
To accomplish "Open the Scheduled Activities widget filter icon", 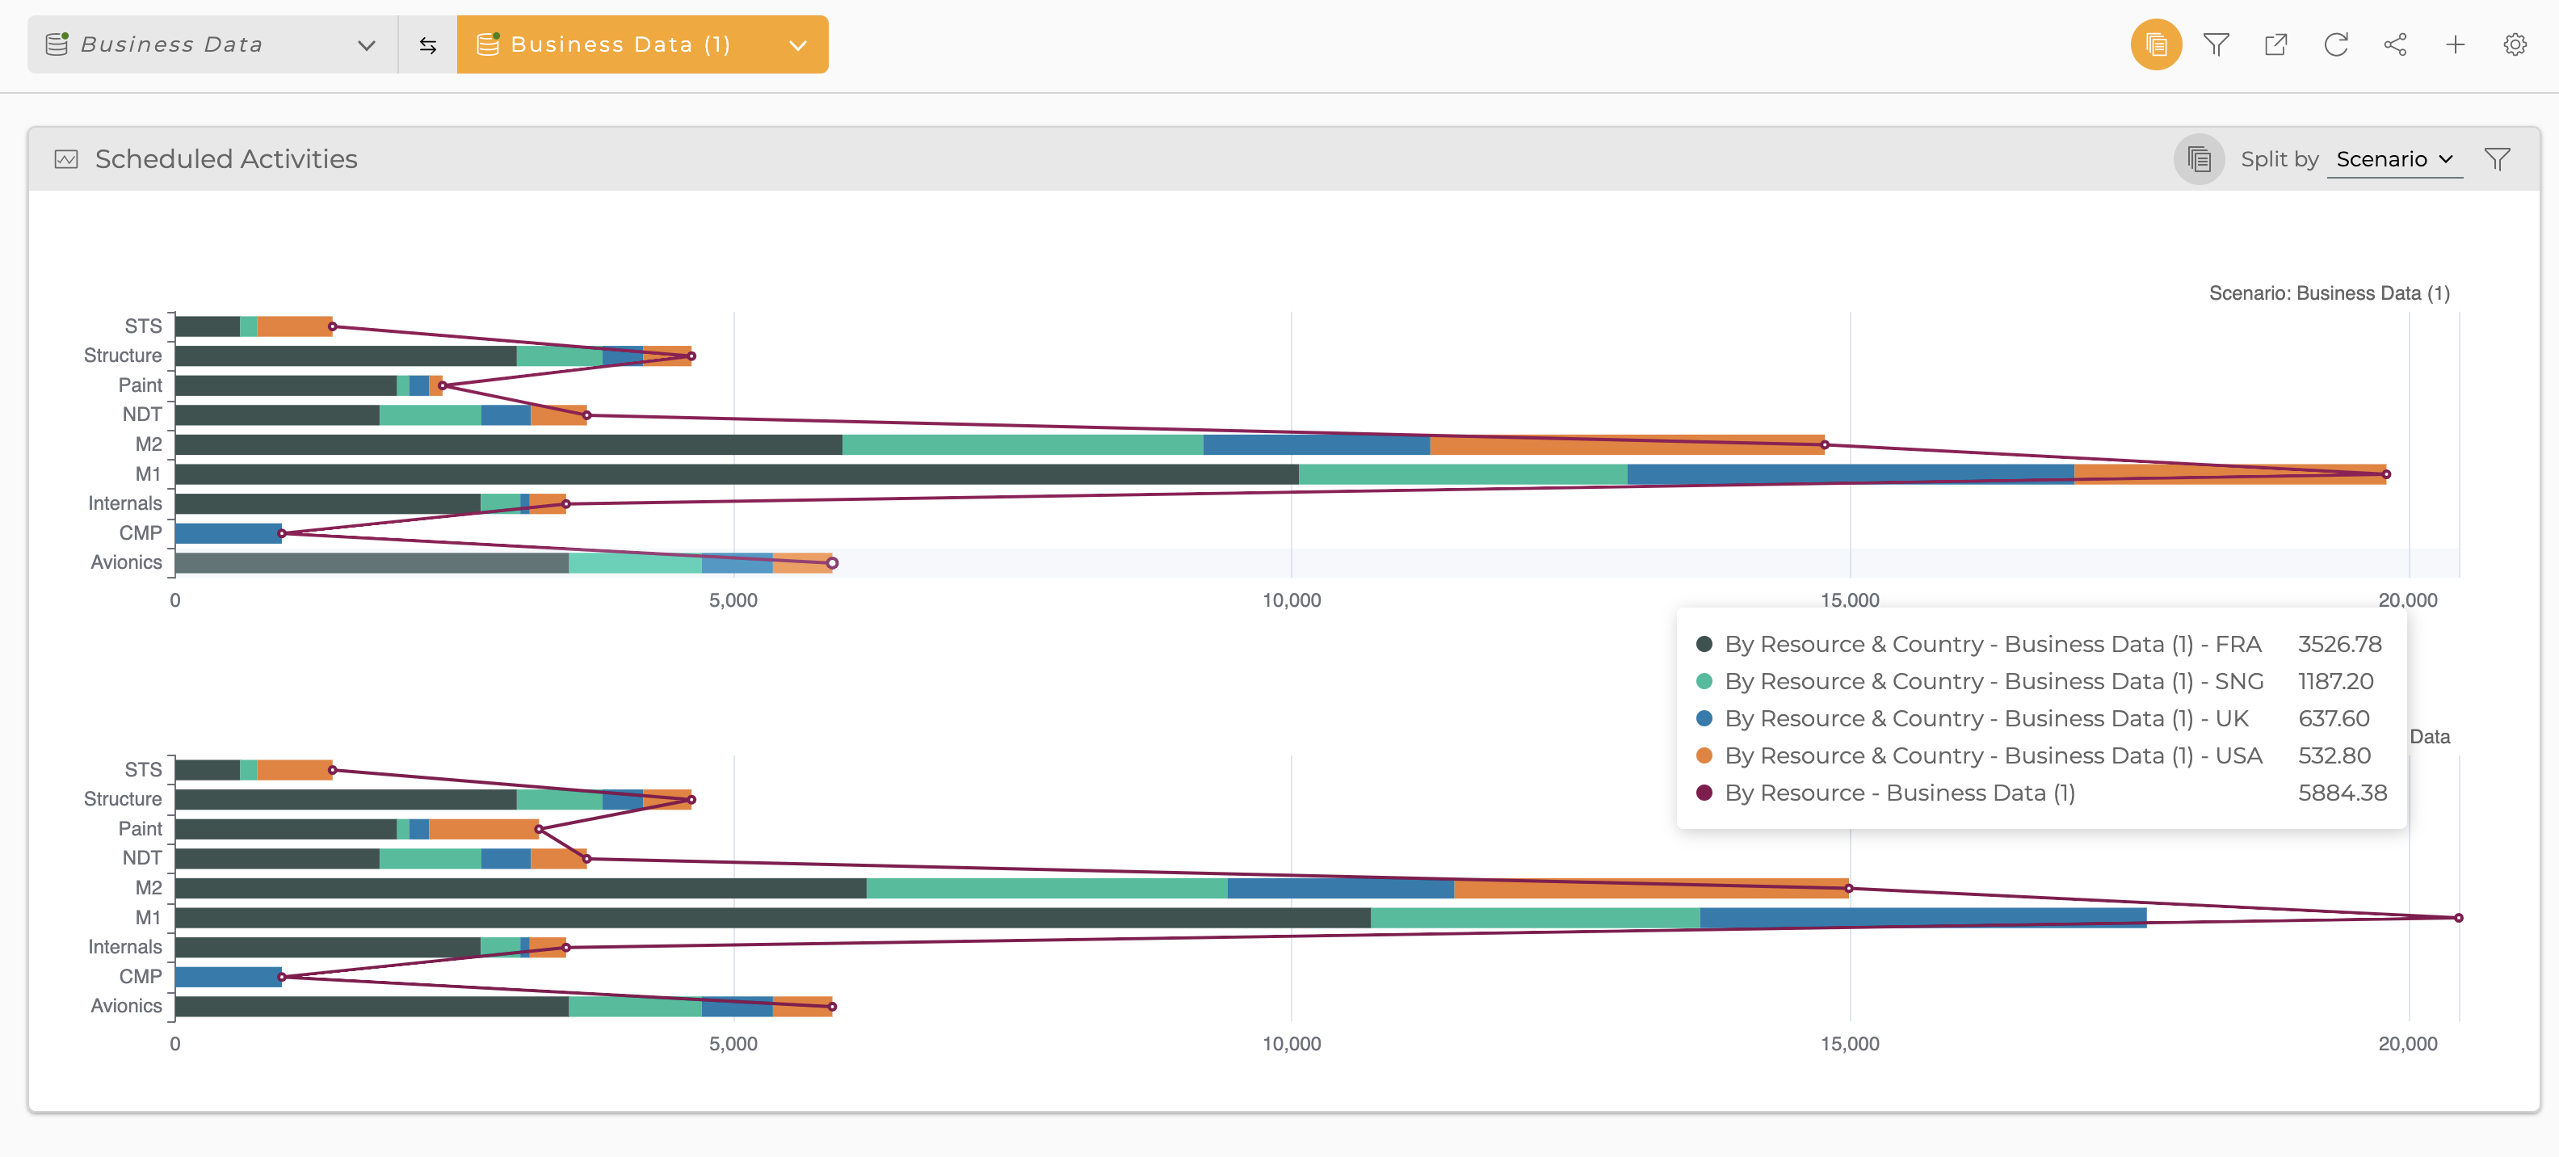I will click(x=2497, y=159).
